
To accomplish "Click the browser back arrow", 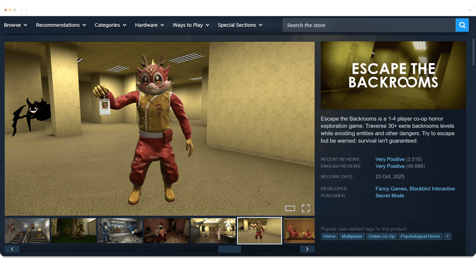I will (21, 10).
